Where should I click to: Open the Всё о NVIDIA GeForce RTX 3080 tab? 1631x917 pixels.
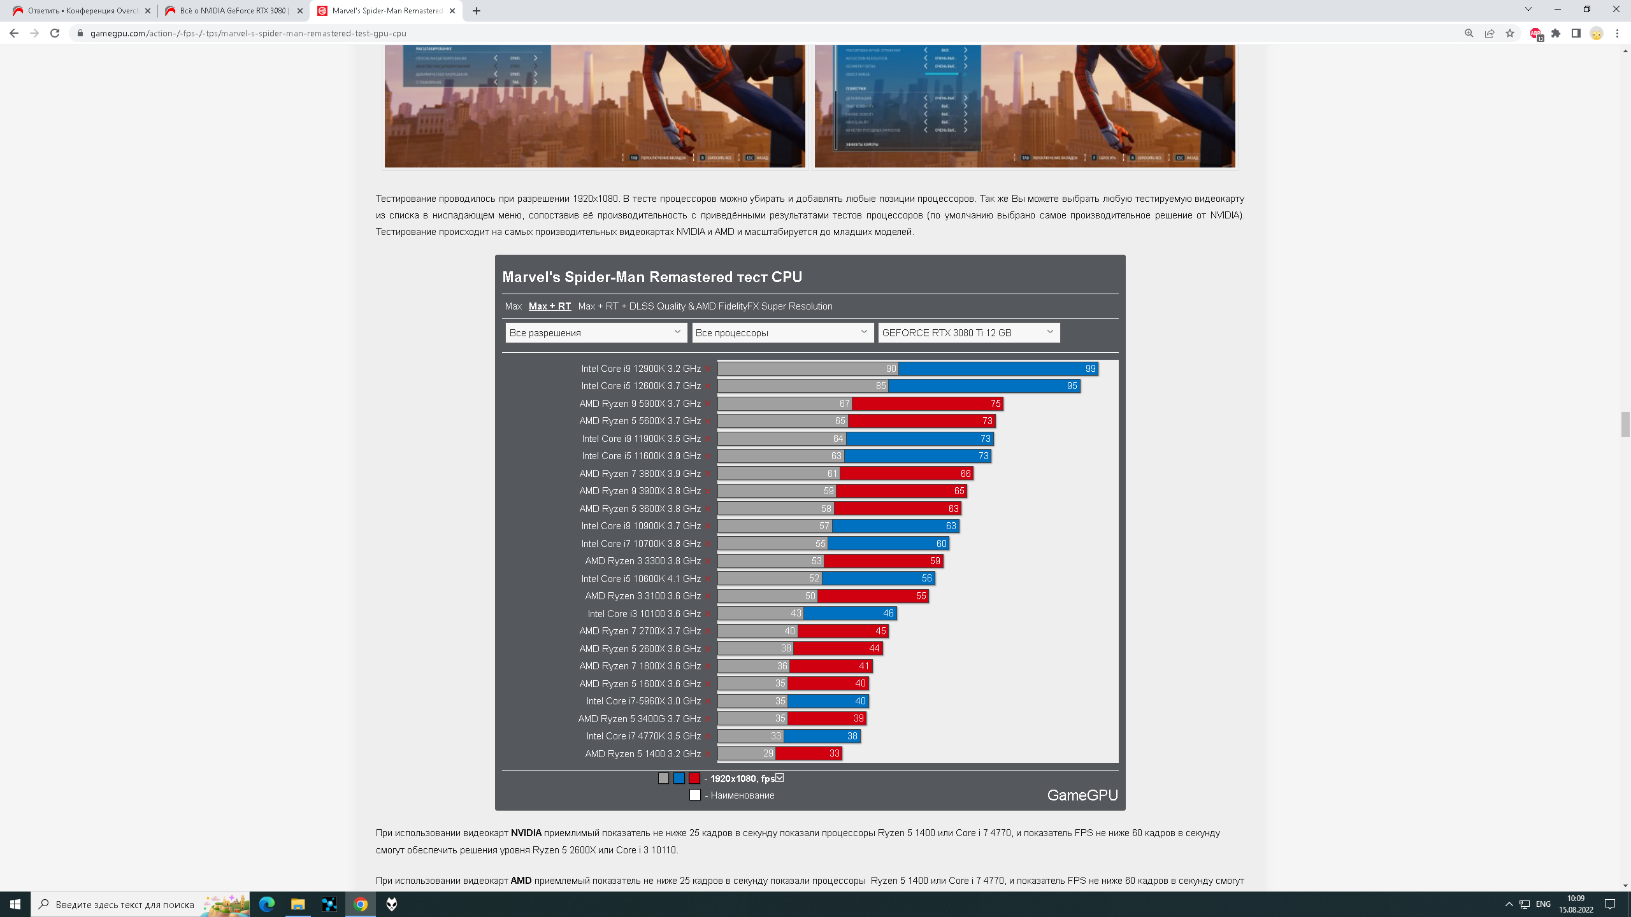pyautogui.click(x=233, y=11)
